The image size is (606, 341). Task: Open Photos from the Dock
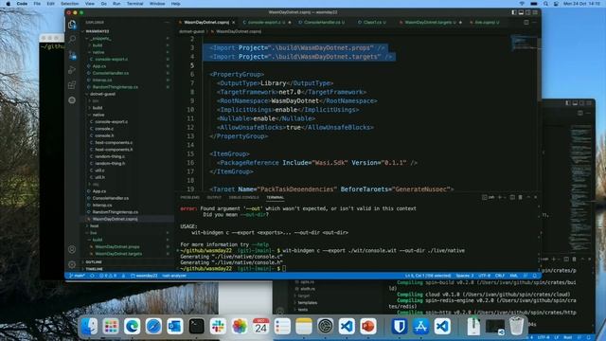(x=240, y=326)
